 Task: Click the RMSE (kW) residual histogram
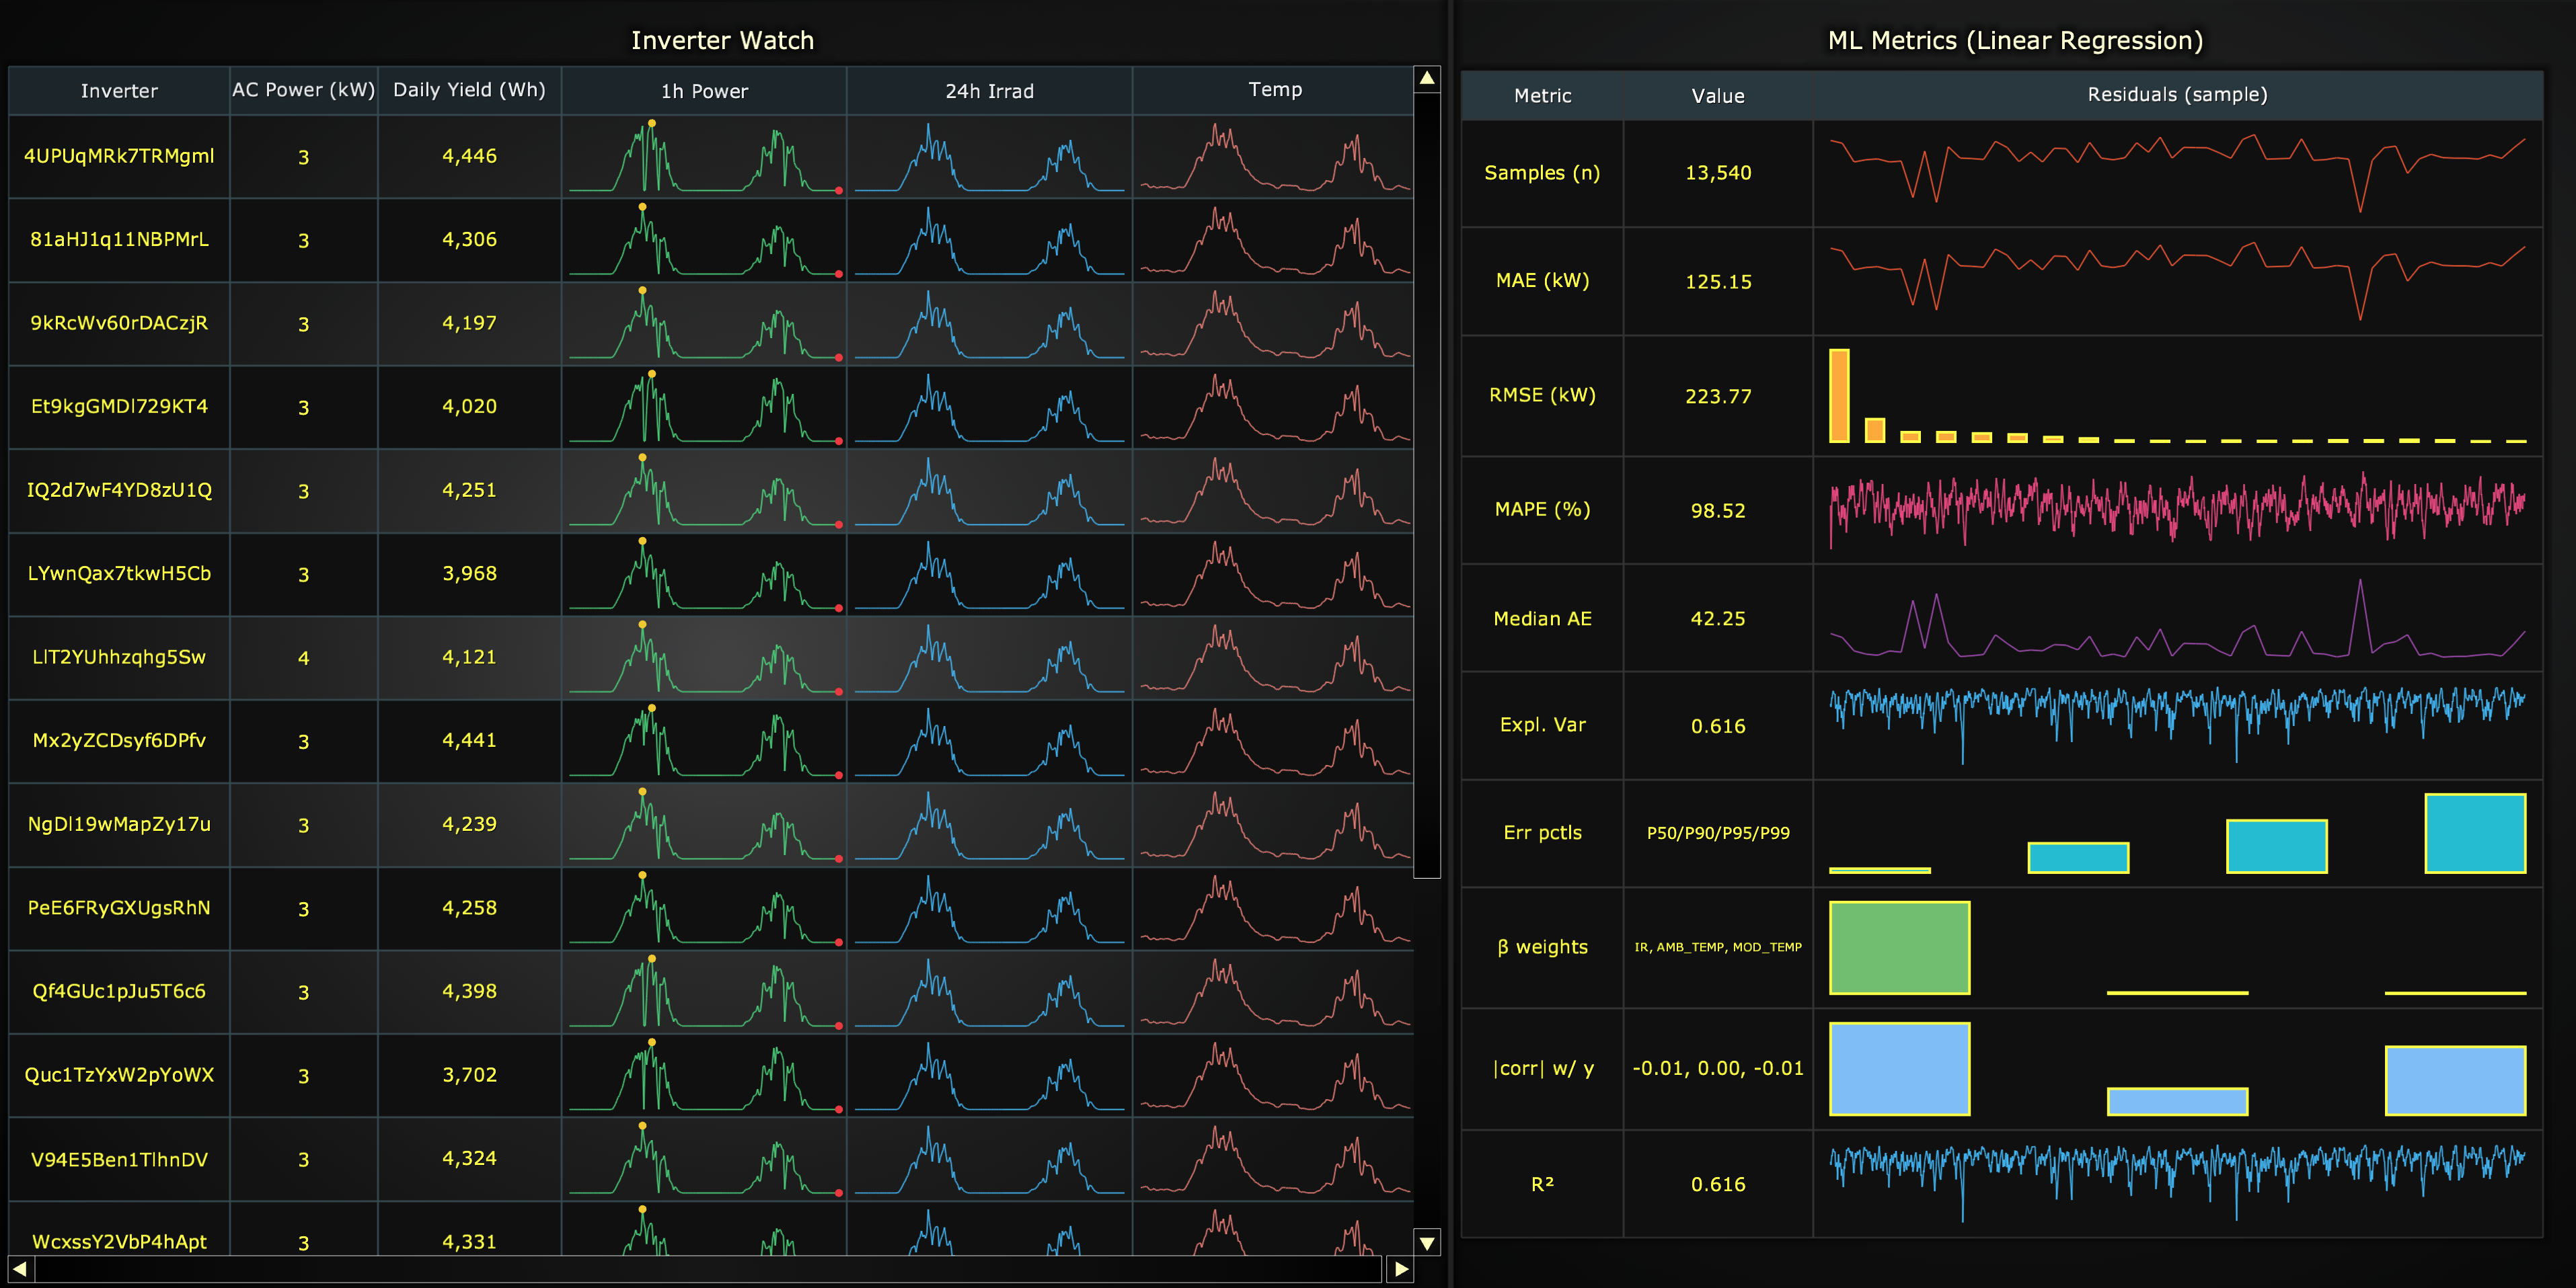[x=2177, y=396]
